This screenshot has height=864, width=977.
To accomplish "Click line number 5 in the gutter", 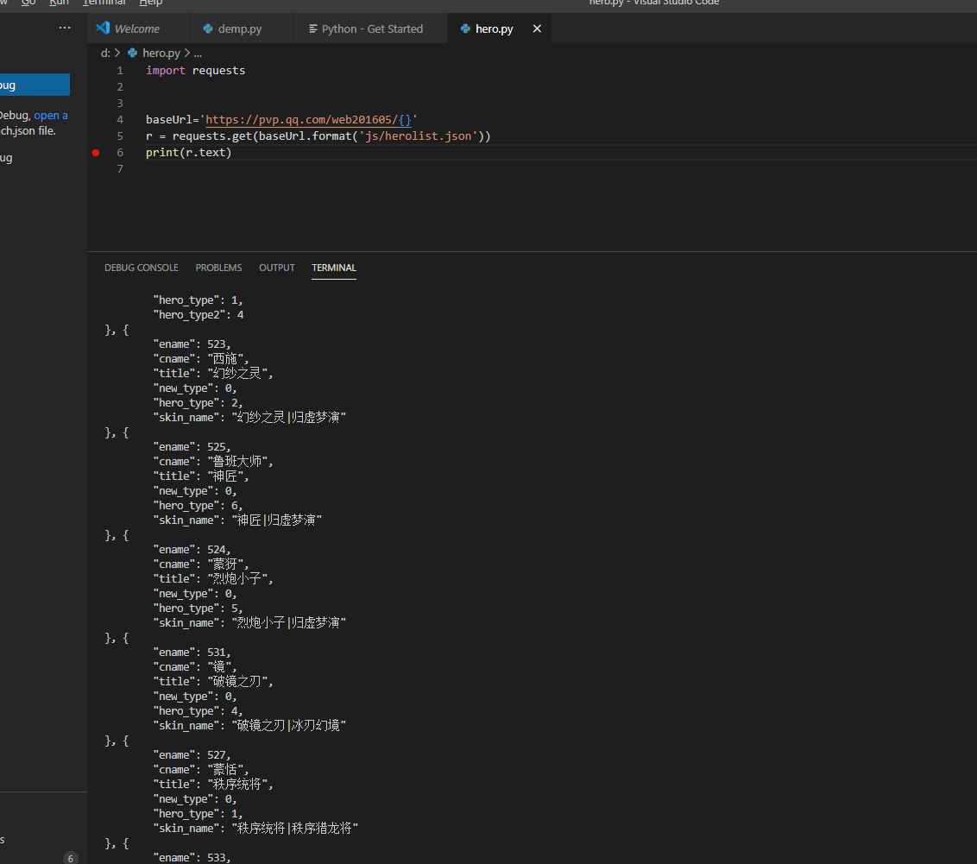I will (x=120, y=136).
